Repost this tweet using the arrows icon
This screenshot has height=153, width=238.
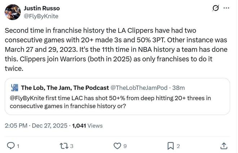pos(63,145)
